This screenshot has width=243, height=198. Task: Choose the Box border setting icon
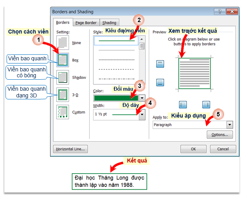(x=62, y=60)
